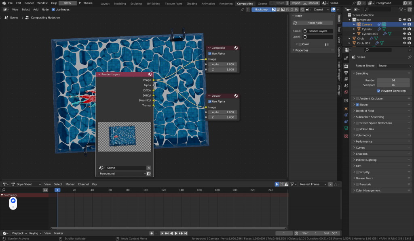Click the Play animation button

[x=176, y=233]
